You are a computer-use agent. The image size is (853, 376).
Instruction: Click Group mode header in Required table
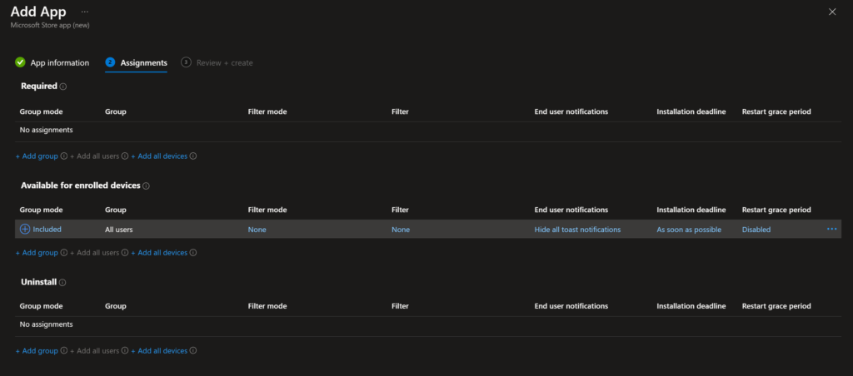(x=42, y=111)
